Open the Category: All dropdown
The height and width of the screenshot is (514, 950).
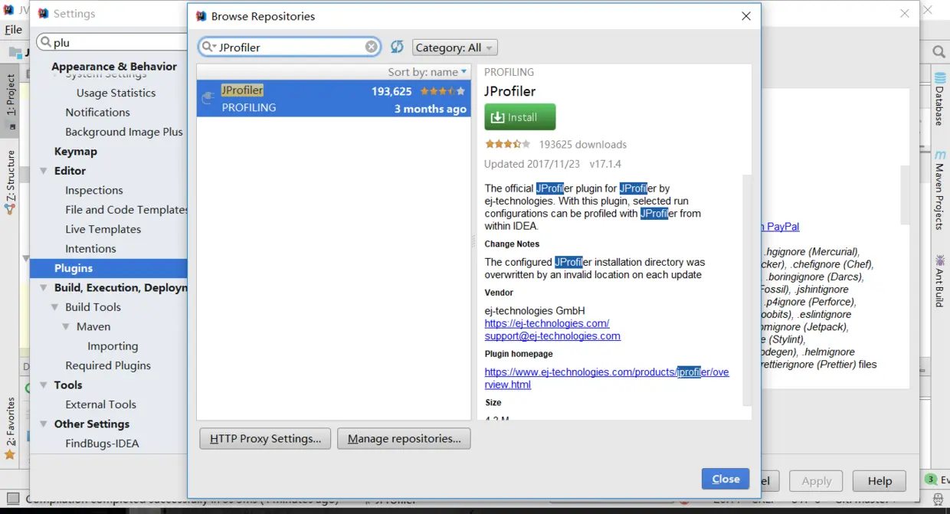click(455, 47)
